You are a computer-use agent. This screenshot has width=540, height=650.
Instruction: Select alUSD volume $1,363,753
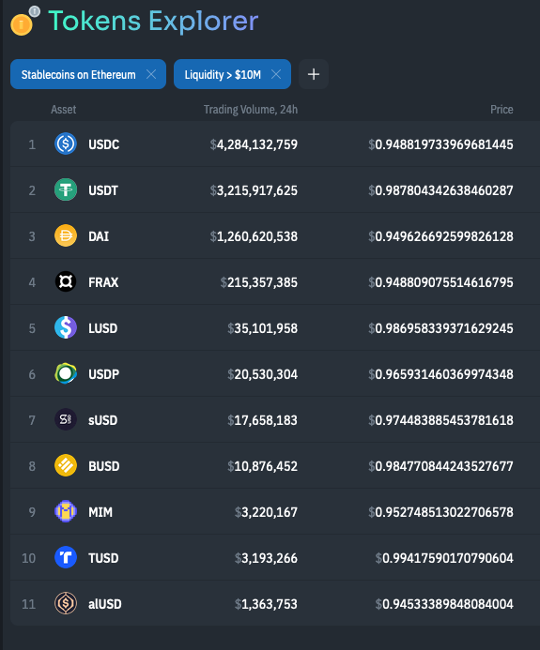[x=266, y=604]
